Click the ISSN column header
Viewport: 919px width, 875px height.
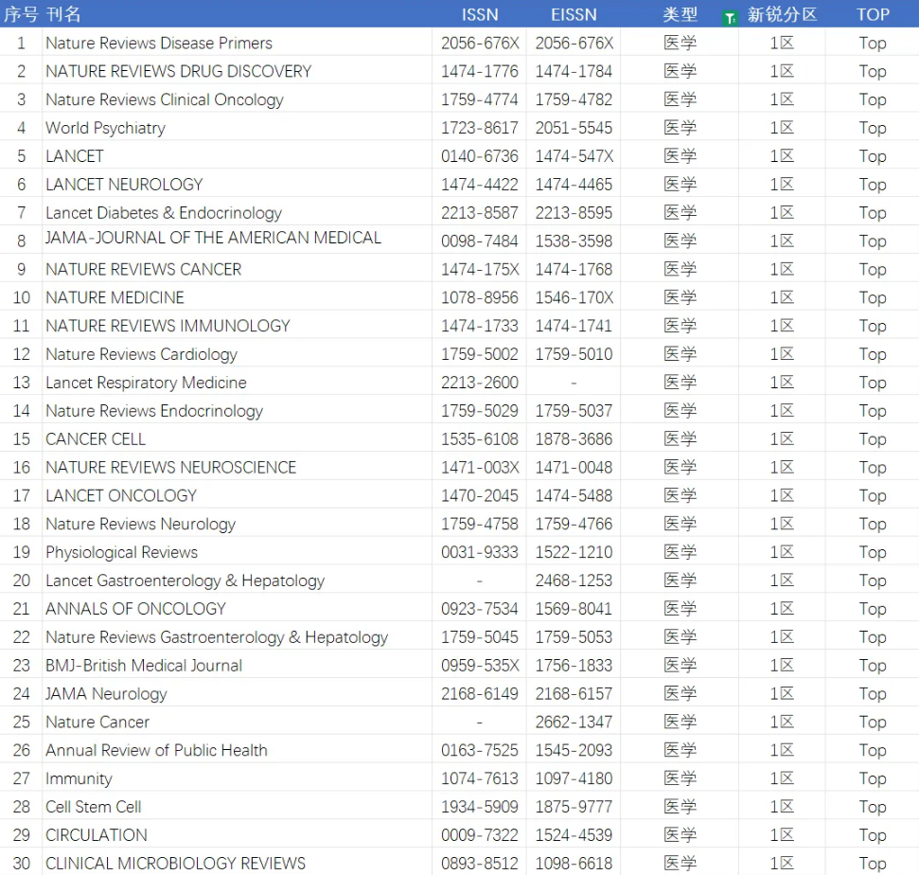480,14
